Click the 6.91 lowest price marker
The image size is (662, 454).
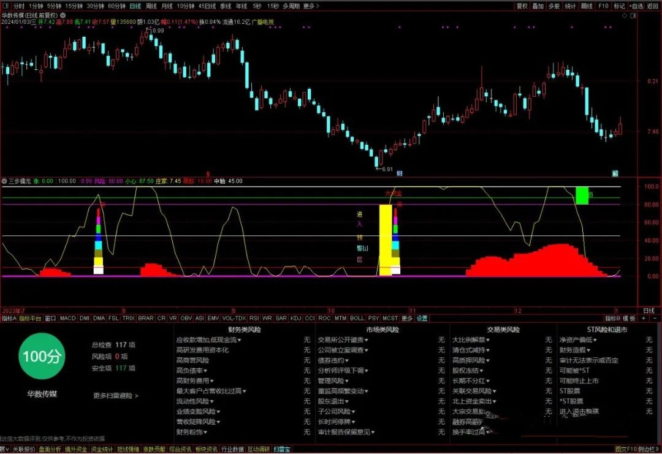(385, 168)
